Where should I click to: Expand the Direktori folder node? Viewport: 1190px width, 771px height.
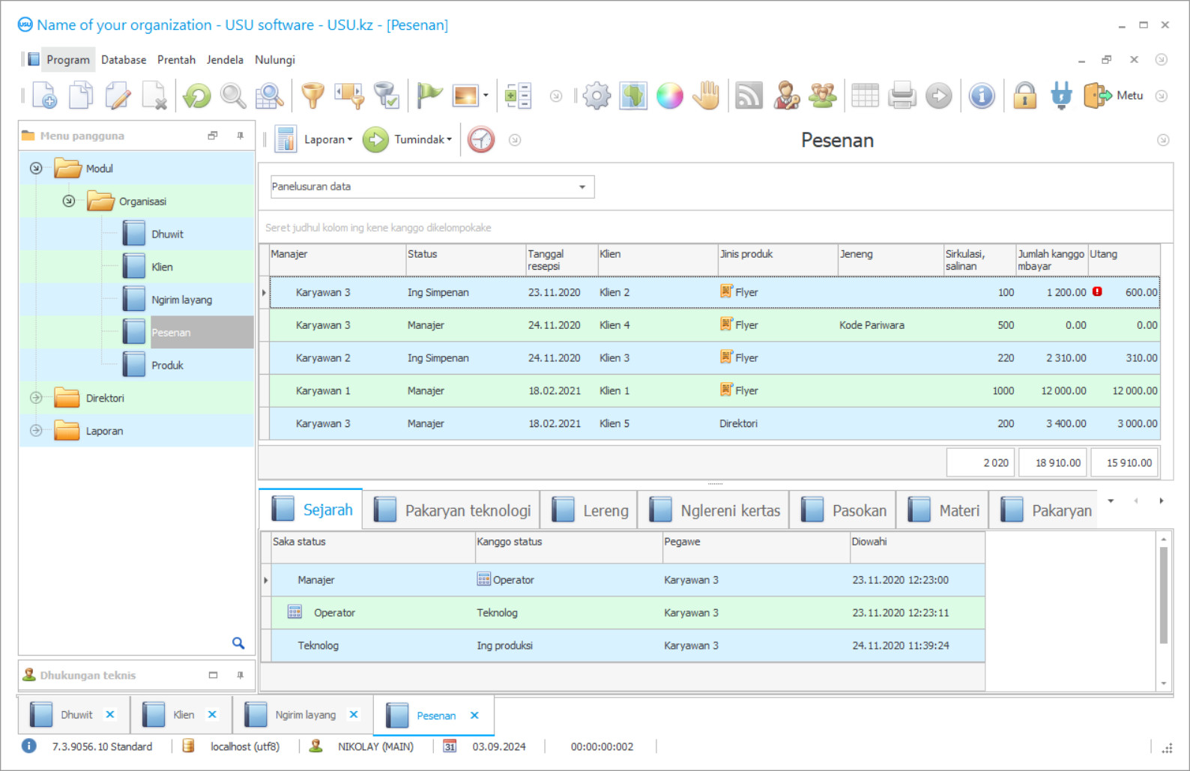click(36, 398)
